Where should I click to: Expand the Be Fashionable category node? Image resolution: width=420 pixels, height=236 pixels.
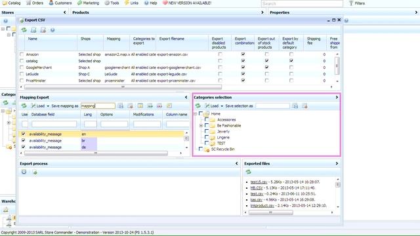pyautogui.click(x=201, y=125)
